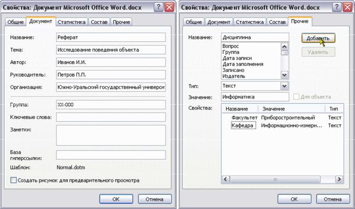Click the Автор field with Иванов И.И.
This screenshot has width=355, height=209.
pyautogui.click(x=111, y=62)
